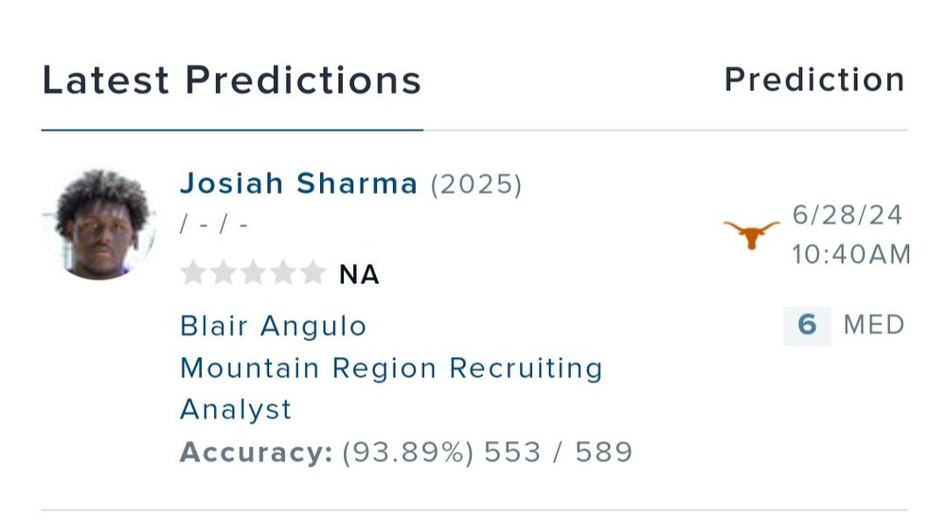Screen dimensions: 947x520
Task: Click the Accuracy 93.89% statistic line
Action: [x=406, y=453]
